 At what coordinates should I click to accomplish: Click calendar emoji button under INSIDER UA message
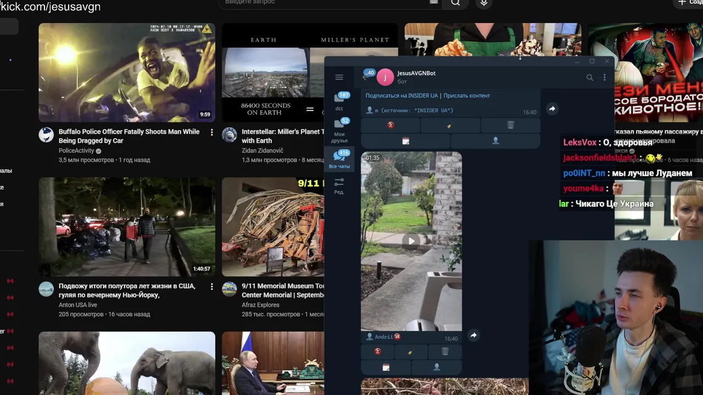pos(405,141)
